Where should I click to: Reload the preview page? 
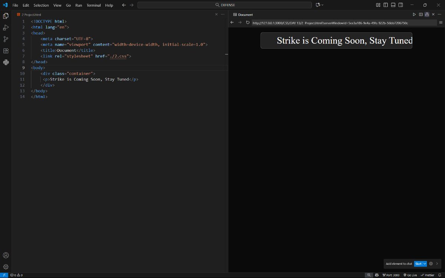tap(248, 23)
